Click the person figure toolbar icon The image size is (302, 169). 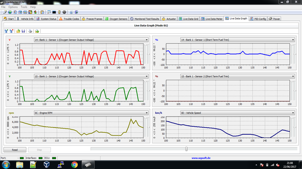pos(35,12)
